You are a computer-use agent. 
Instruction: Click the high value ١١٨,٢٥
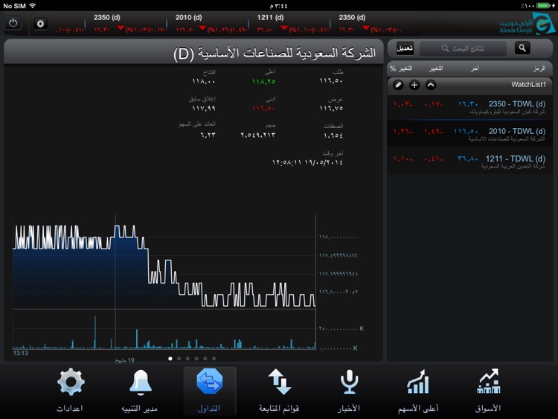pyautogui.click(x=263, y=82)
